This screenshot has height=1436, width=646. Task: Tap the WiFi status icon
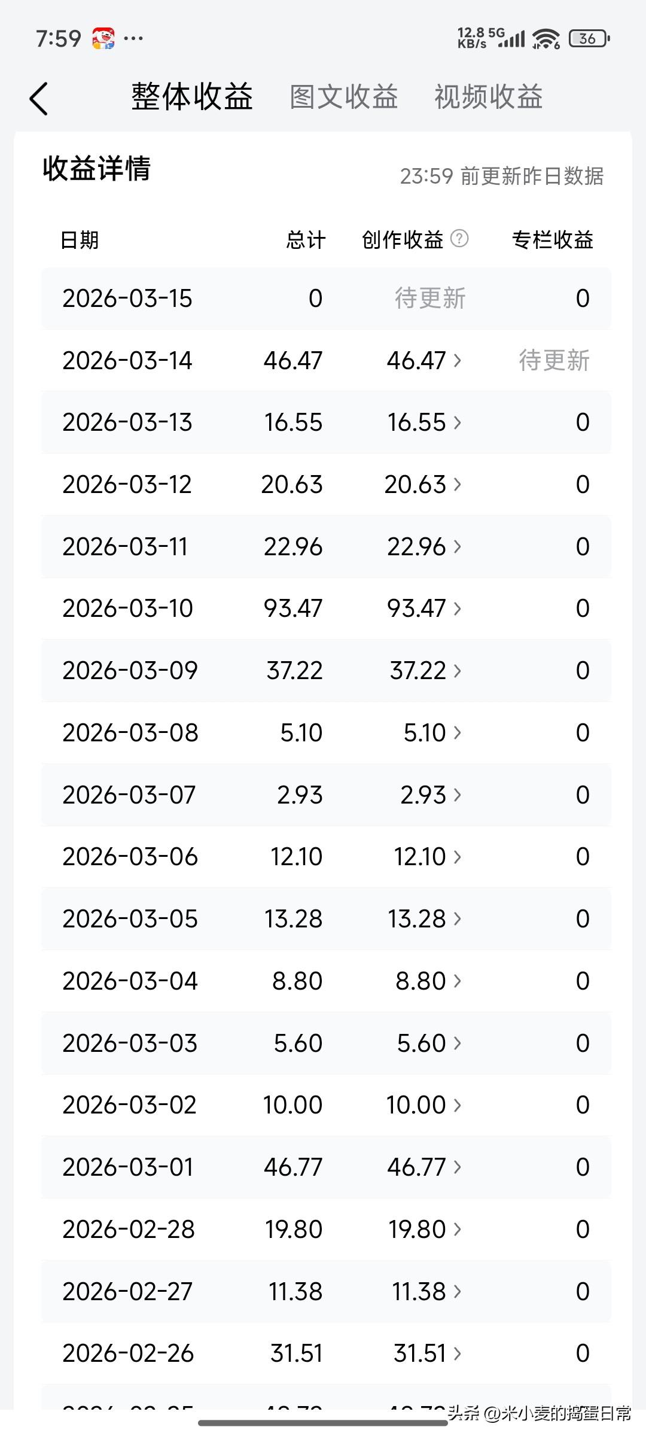546,39
